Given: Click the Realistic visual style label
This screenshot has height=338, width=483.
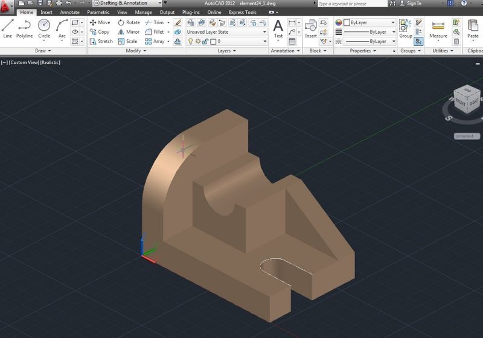Looking at the screenshot, I should (50, 63).
